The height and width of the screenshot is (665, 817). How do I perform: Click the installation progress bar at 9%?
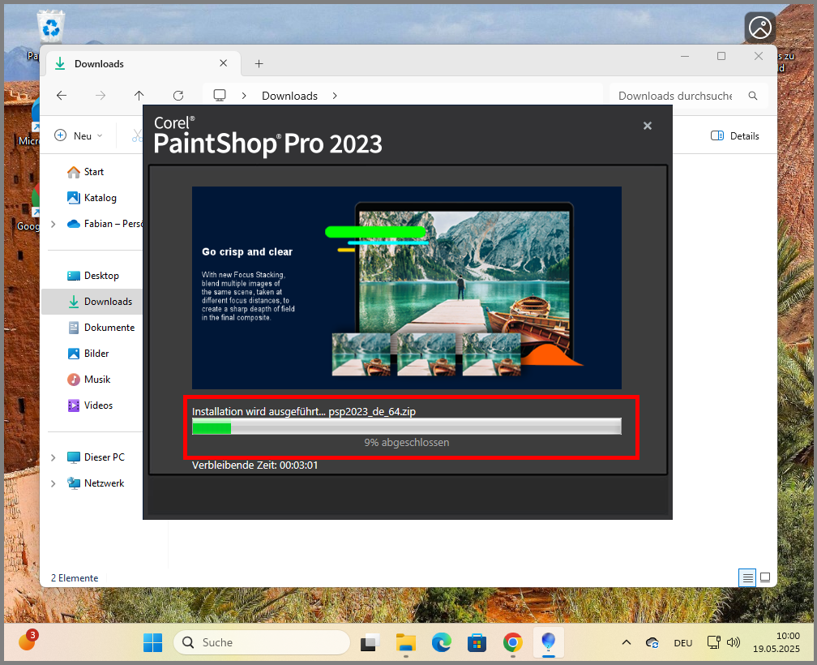[x=407, y=427]
